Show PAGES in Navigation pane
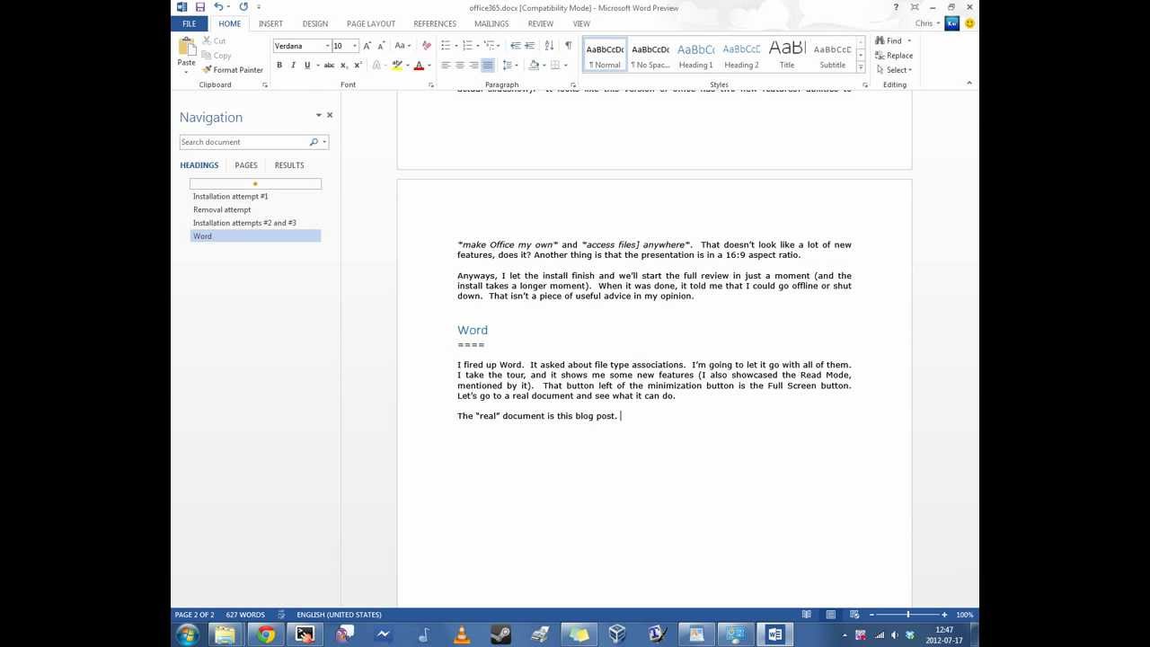 click(246, 165)
